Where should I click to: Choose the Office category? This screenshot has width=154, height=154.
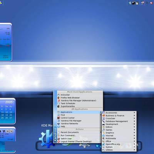(x=119, y=141)
